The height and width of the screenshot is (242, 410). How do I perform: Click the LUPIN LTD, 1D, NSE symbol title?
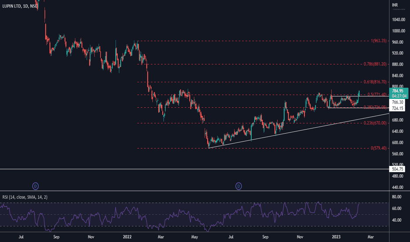click(x=20, y=6)
